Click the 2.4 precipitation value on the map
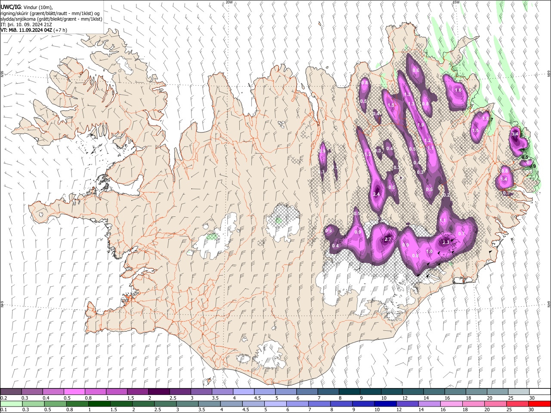Screen dimensions: 551x413 click(377, 194)
